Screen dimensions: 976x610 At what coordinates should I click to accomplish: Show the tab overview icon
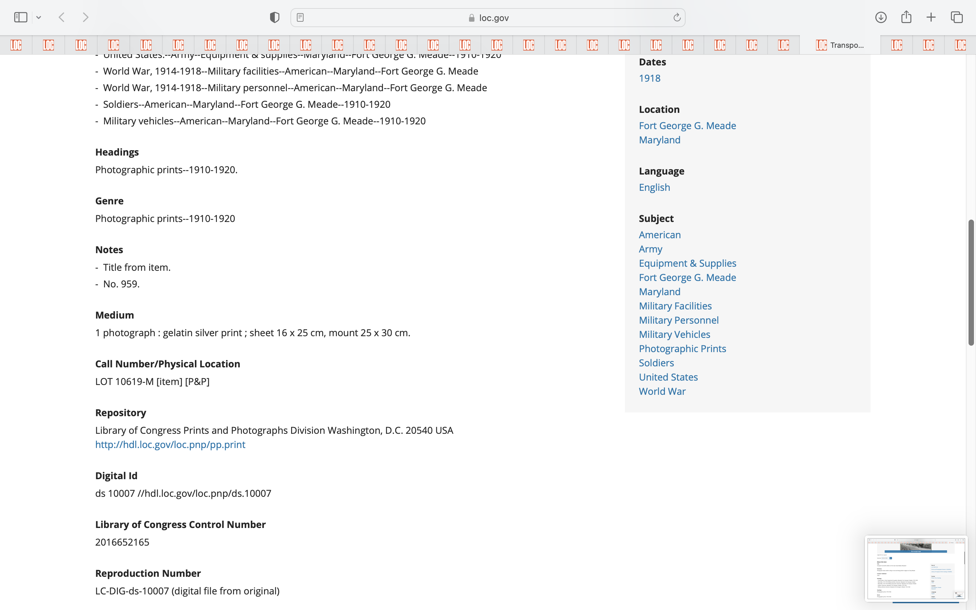(957, 17)
